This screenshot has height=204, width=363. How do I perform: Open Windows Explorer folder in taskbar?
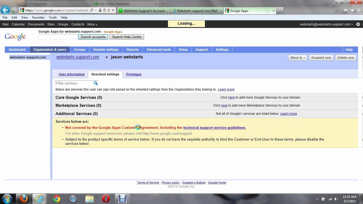89,199
